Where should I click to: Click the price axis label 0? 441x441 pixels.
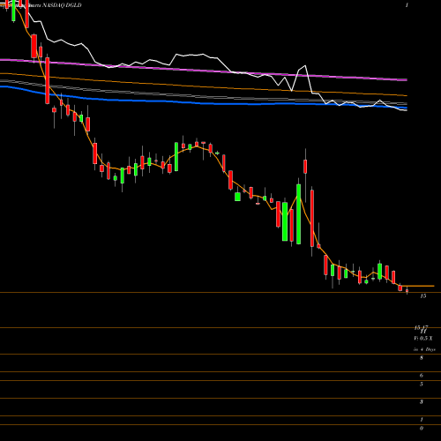point(422,429)
